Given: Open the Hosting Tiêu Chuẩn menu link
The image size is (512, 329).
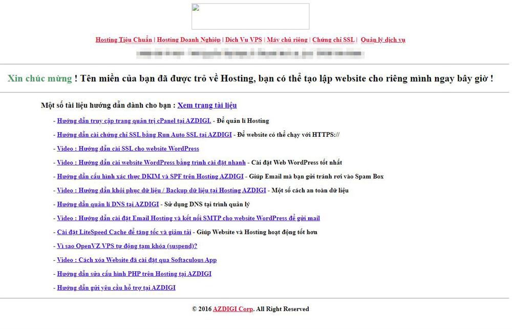Looking at the screenshot, I should 123,40.
